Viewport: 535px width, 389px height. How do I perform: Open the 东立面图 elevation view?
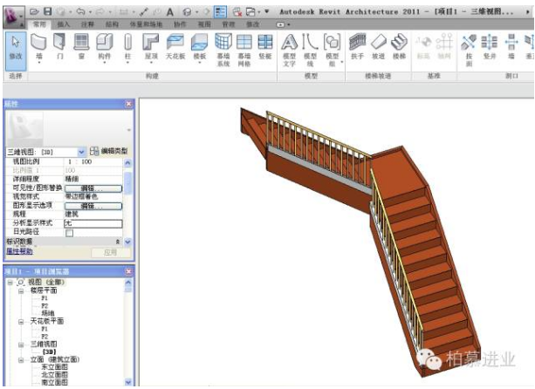(55, 367)
